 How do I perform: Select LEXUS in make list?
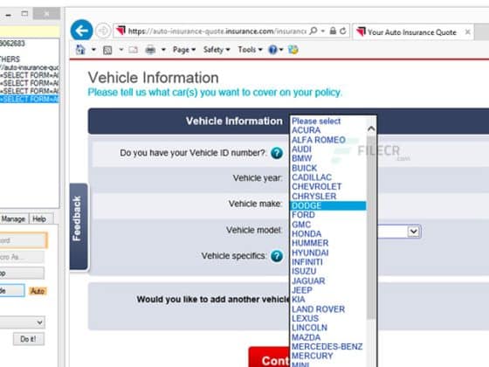(305, 318)
